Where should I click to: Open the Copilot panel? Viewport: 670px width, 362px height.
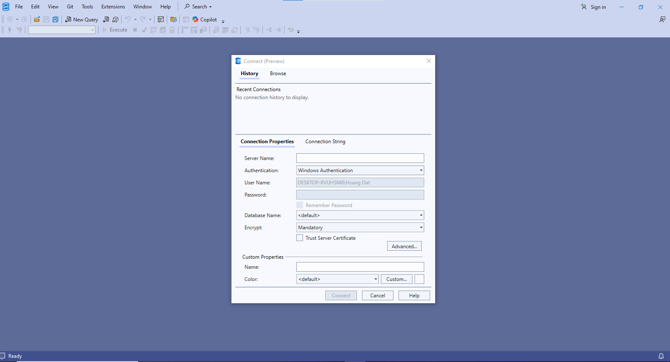coord(205,19)
